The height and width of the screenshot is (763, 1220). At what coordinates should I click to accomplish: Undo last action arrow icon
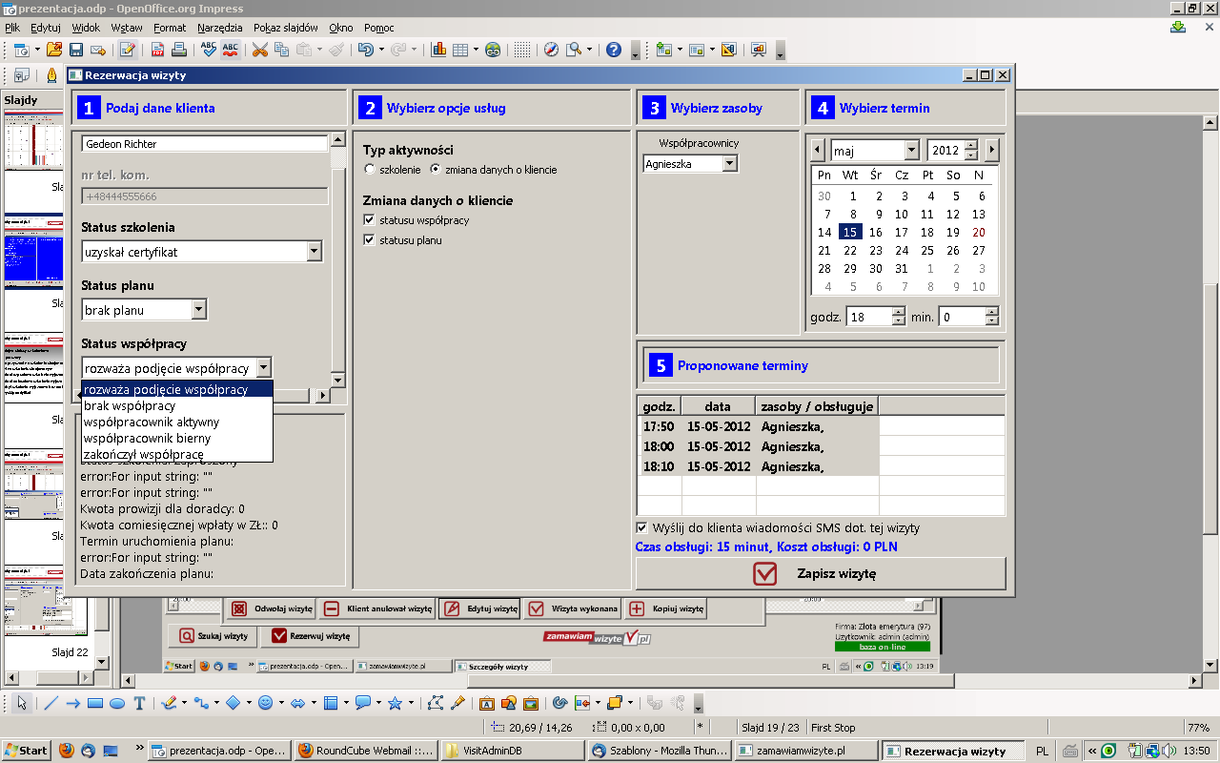tap(365, 50)
